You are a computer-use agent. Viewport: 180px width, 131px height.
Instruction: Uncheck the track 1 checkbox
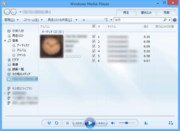point(94,37)
